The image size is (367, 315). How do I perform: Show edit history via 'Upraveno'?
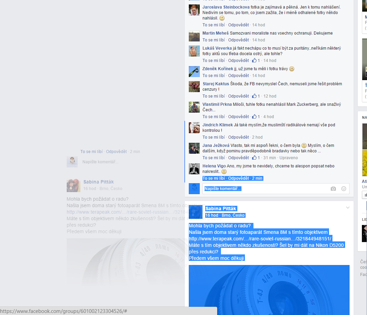(x=289, y=158)
